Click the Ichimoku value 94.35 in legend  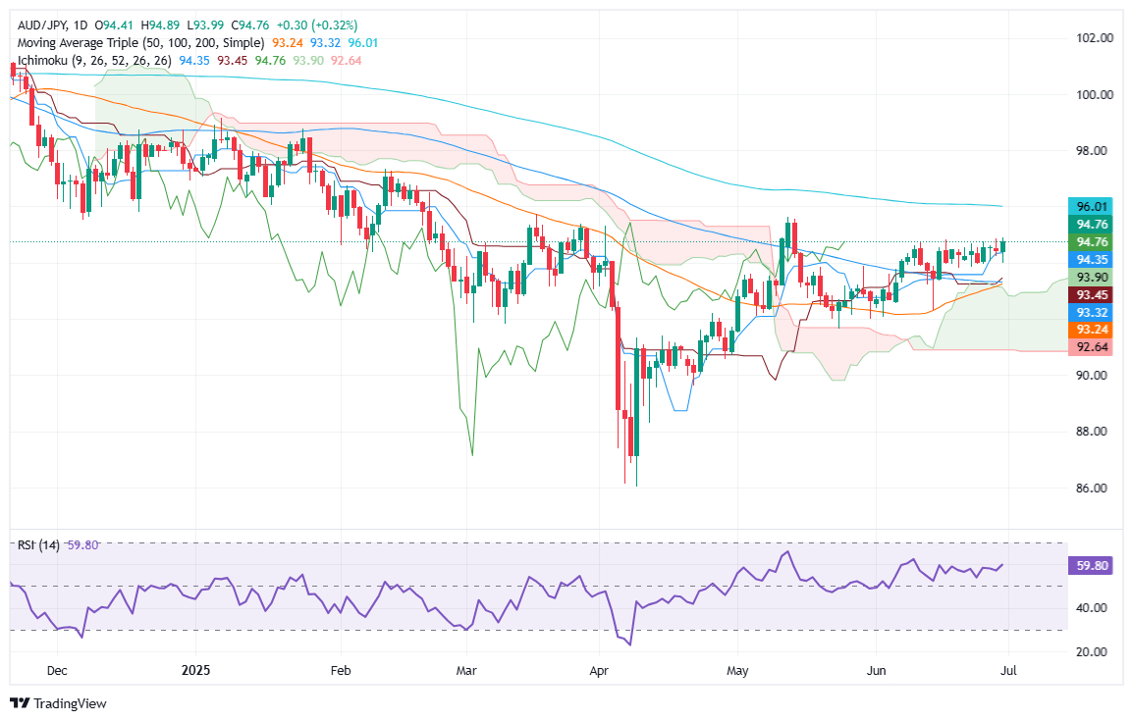[x=194, y=61]
